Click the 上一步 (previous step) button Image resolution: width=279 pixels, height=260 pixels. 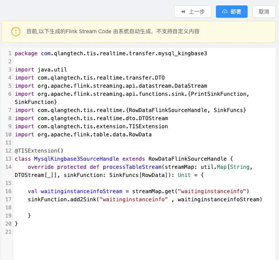point(192,12)
